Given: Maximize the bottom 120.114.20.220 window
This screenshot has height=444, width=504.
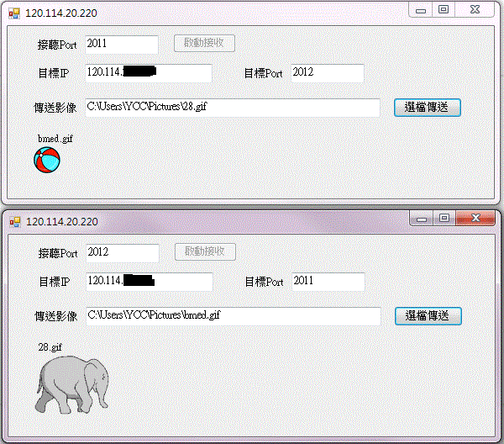Looking at the screenshot, I should [444, 218].
